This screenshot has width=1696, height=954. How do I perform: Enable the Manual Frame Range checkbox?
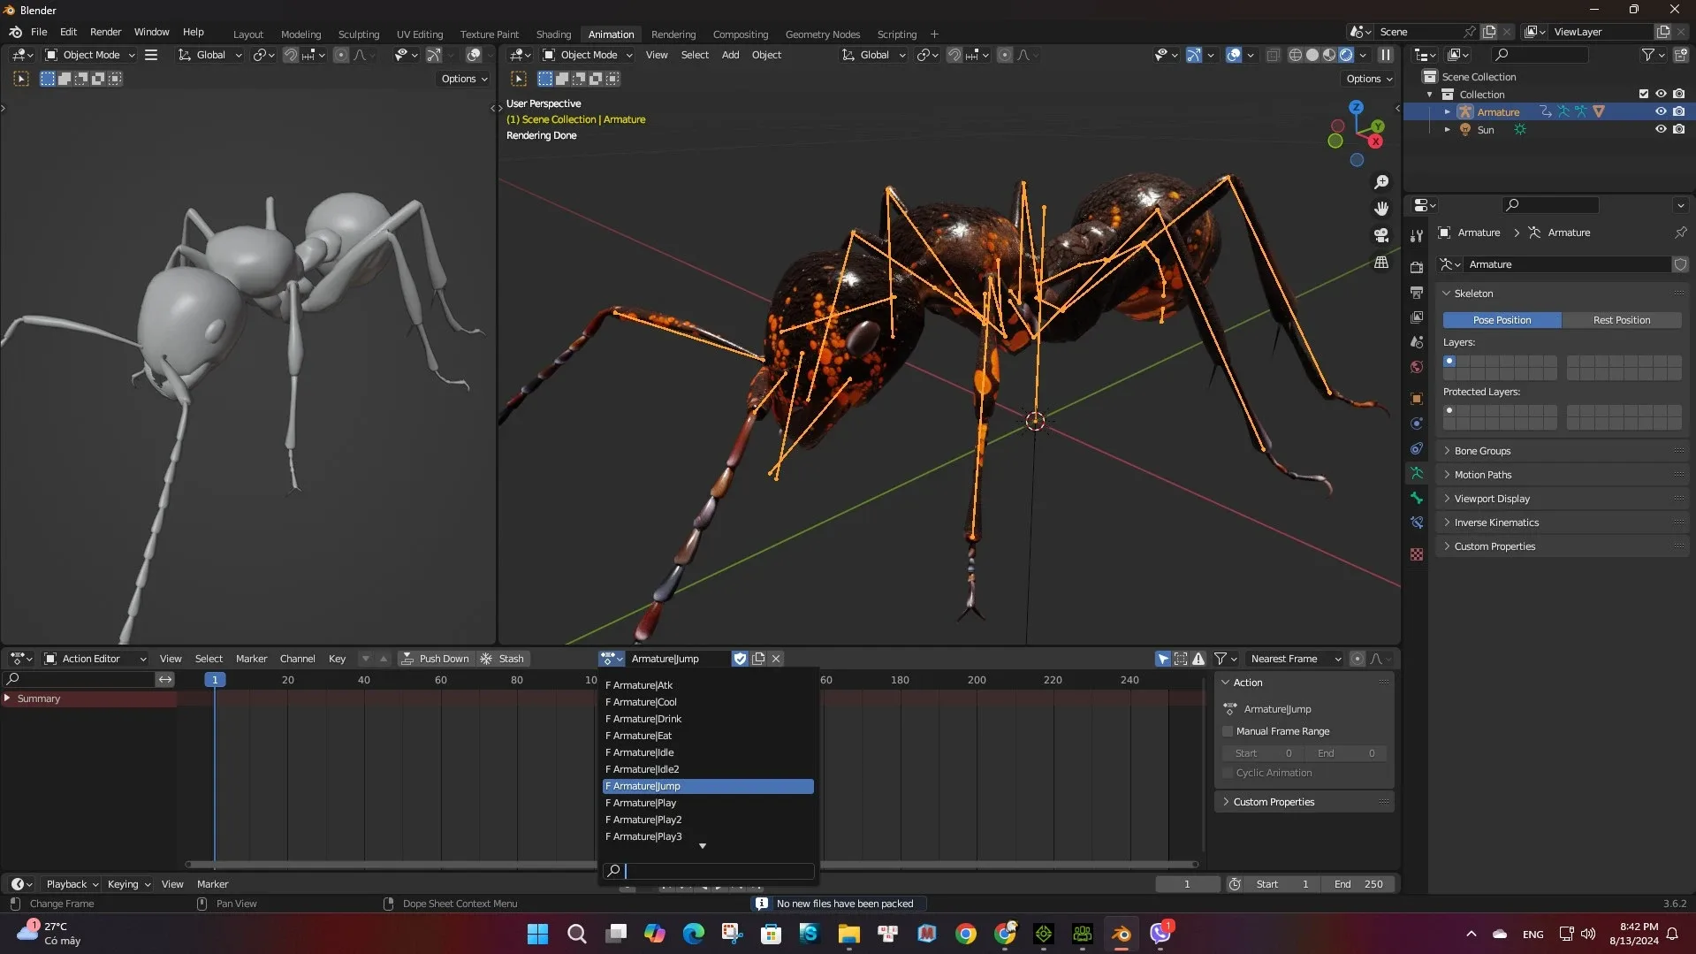(1228, 731)
